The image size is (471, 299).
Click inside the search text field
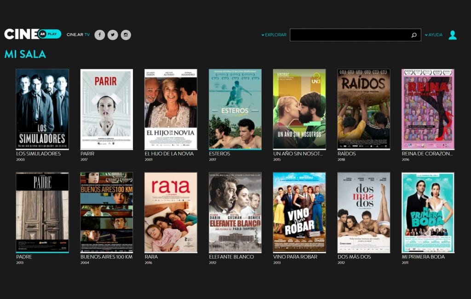(x=349, y=35)
